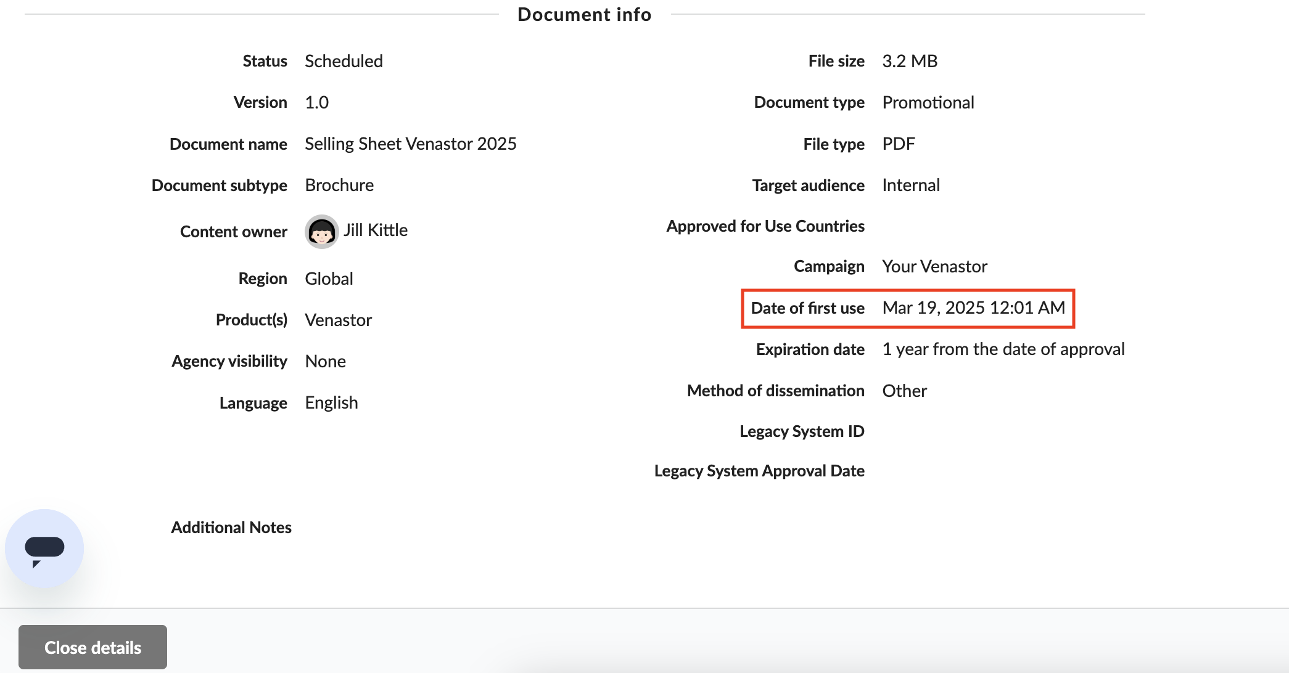Click the Global region value
The image size is (1289, 673).
(x=329, y=279)
